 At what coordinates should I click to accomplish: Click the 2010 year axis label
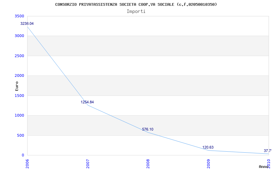[269, 163]
